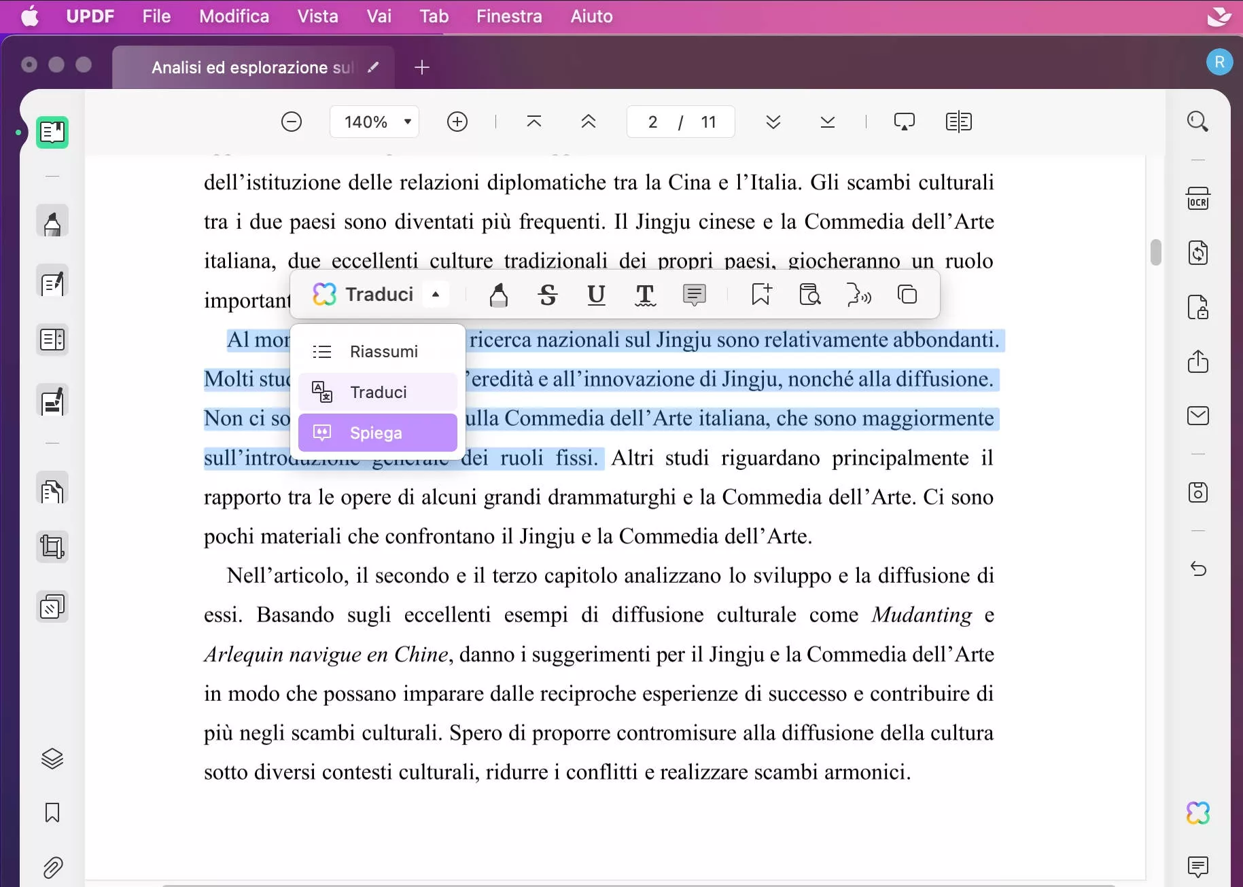This screenshot has height=887, width=1243.
Task: Copy the selected text icon
Action: pos(907,295)
